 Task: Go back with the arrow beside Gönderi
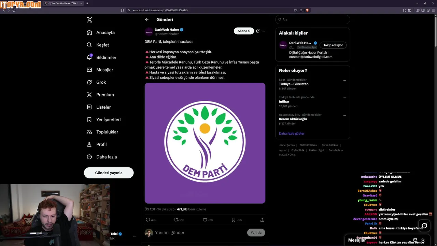click(147, 19)
